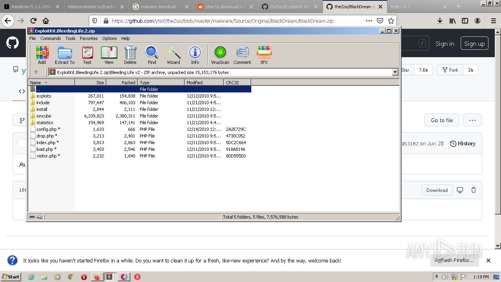Switch to the malware download Google tab
The image size is (501, 282).
tap(160, 7)
